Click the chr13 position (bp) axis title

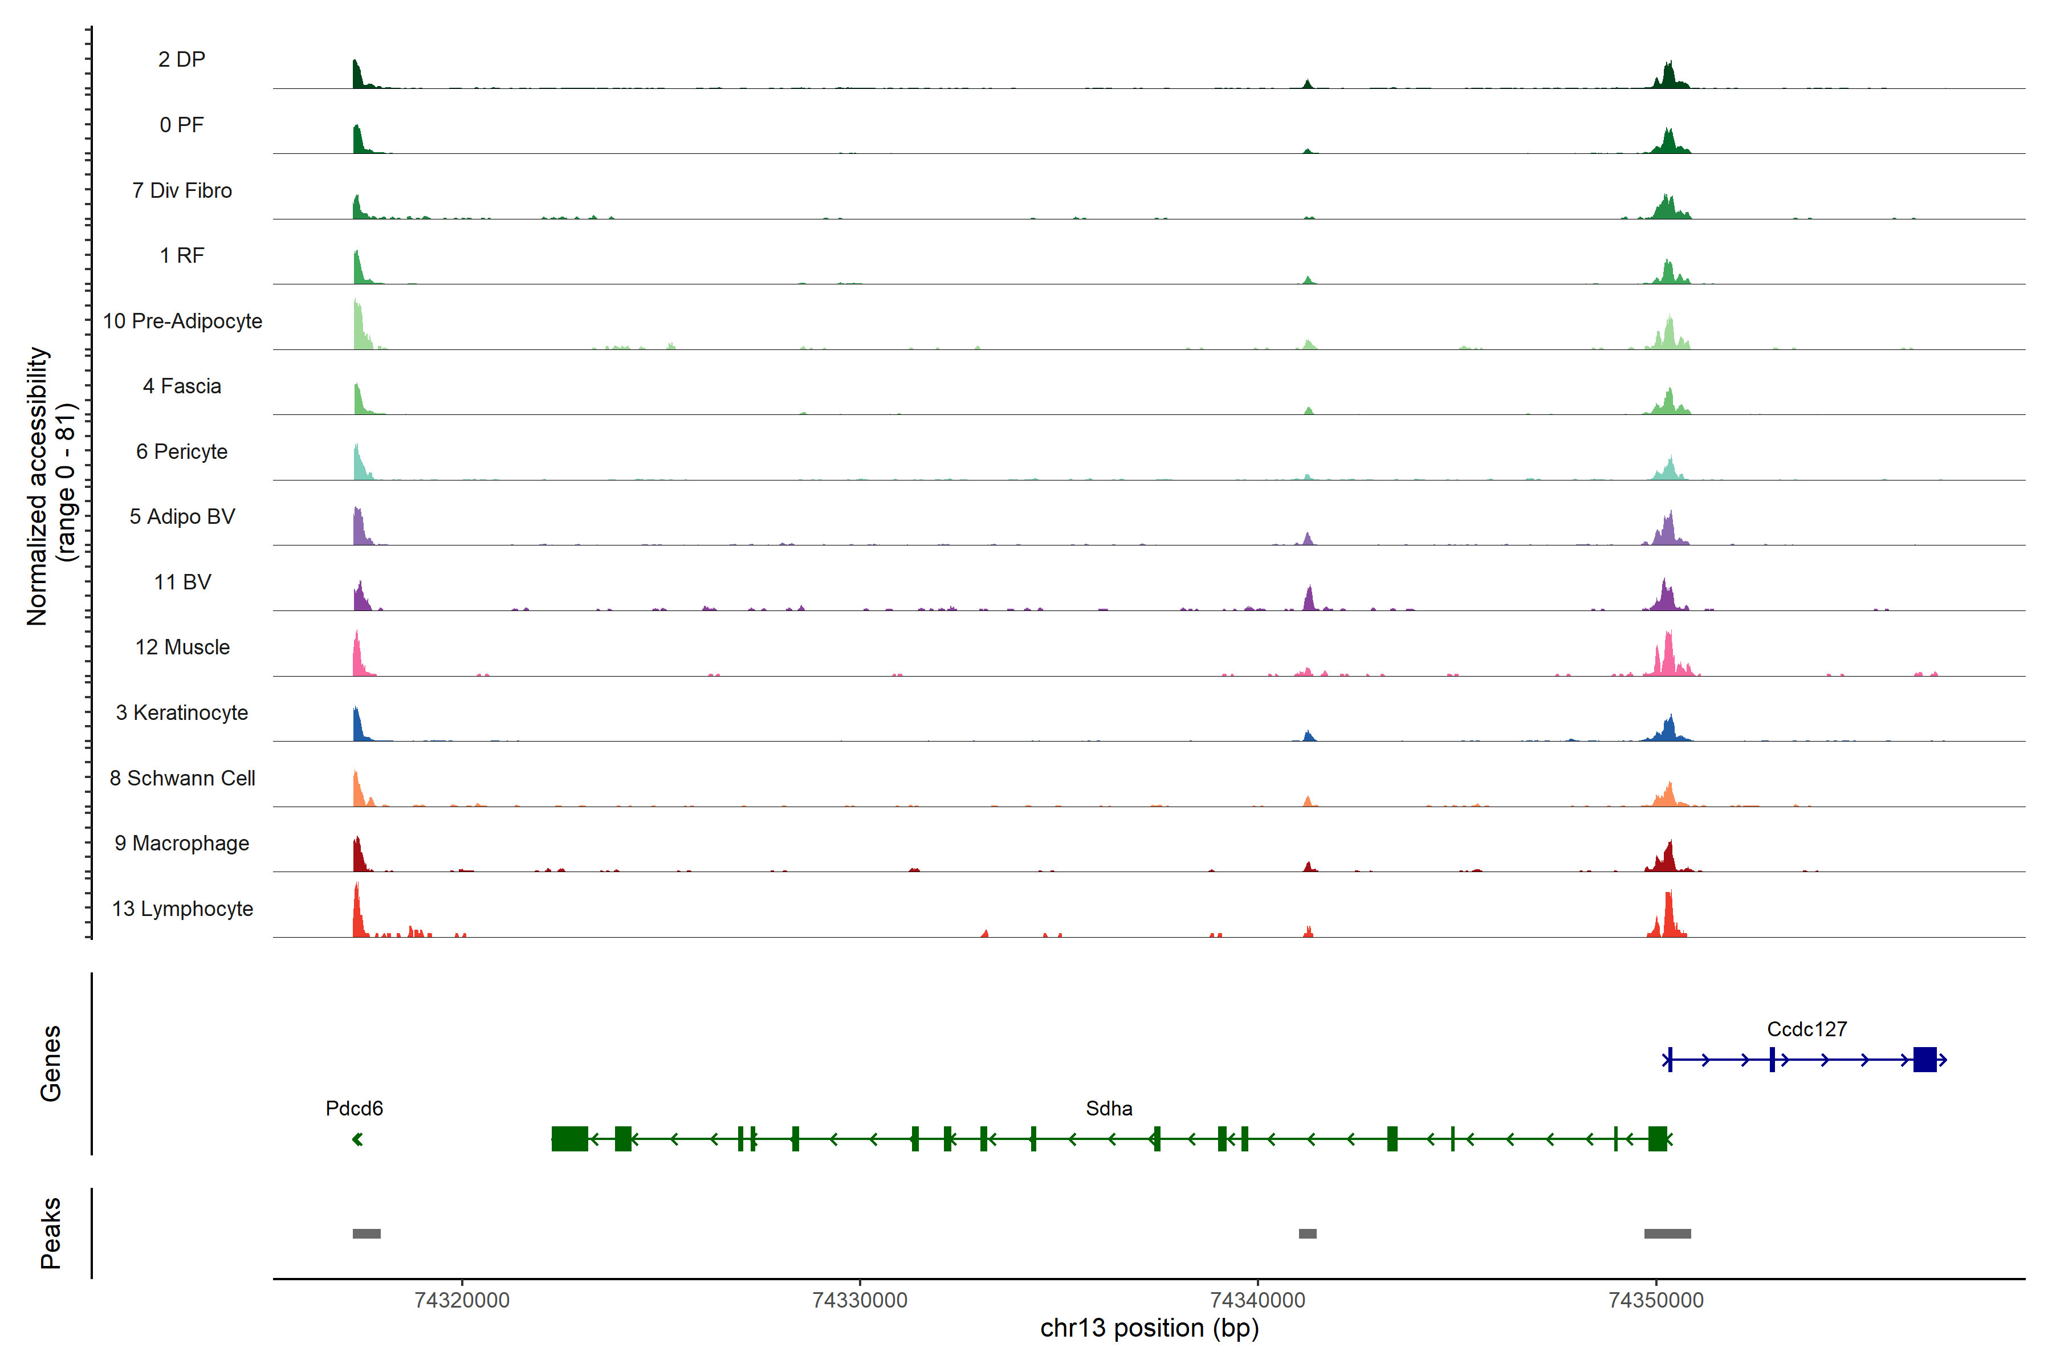[1149, 1328]
